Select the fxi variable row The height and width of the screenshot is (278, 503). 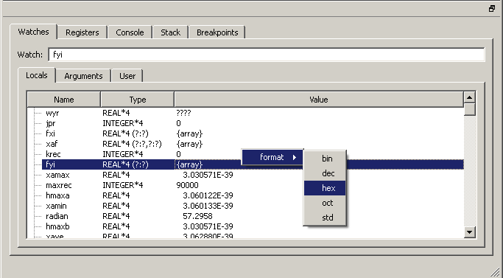245,133
